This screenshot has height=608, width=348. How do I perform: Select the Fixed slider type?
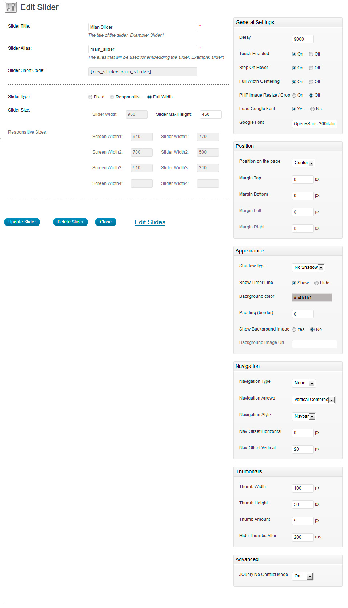pyautogui.click(x=90, y=97)
